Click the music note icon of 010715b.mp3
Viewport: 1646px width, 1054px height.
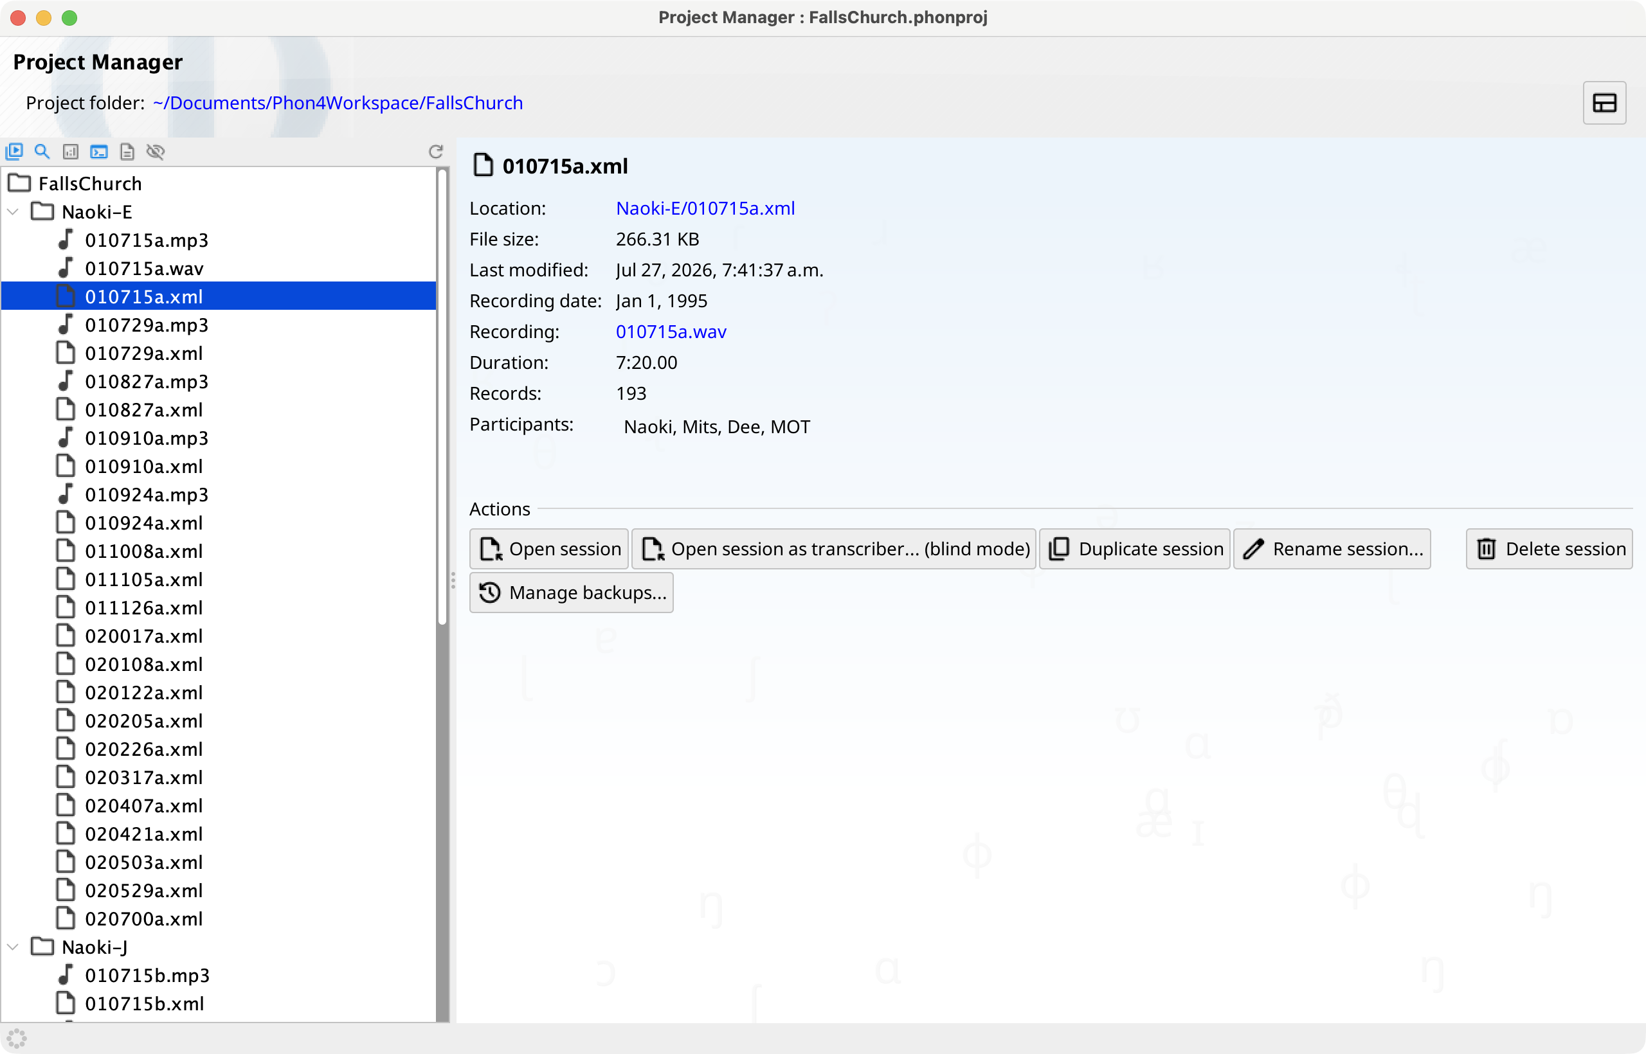[66, 974]
